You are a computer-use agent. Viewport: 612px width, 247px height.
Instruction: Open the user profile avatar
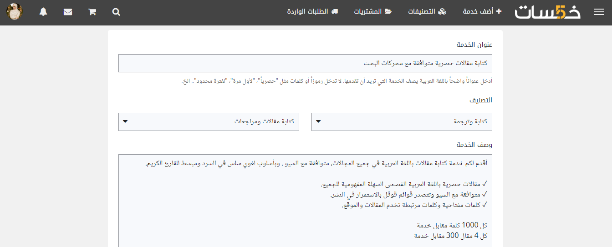click(x=15, y=12)
